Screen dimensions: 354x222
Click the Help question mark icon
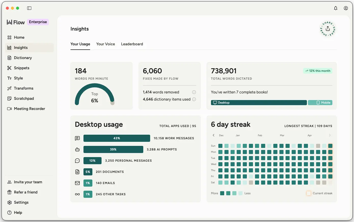(x=9, y=213)
